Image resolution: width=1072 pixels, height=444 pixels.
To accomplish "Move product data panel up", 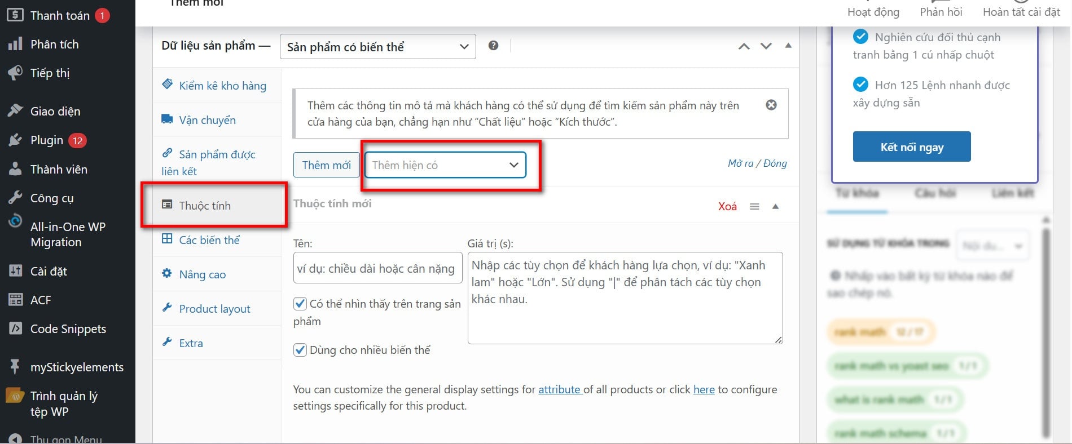I will [744, 46].
